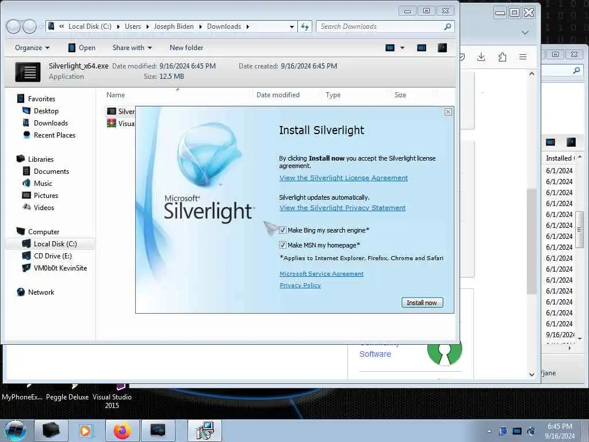Close the Install Silverlight dialog
589x442 pixels.
pyautogui.click(x=448, y=112)
